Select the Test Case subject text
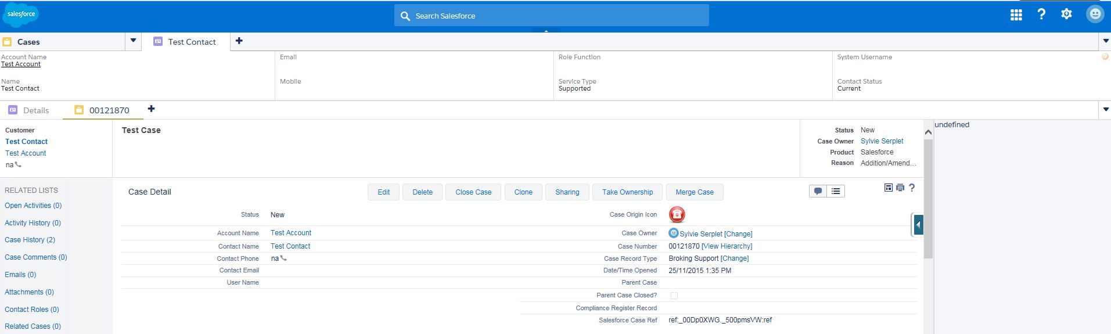Image resolution: width=1111 pixels, height=334 pixels. [x=141, y=130]
